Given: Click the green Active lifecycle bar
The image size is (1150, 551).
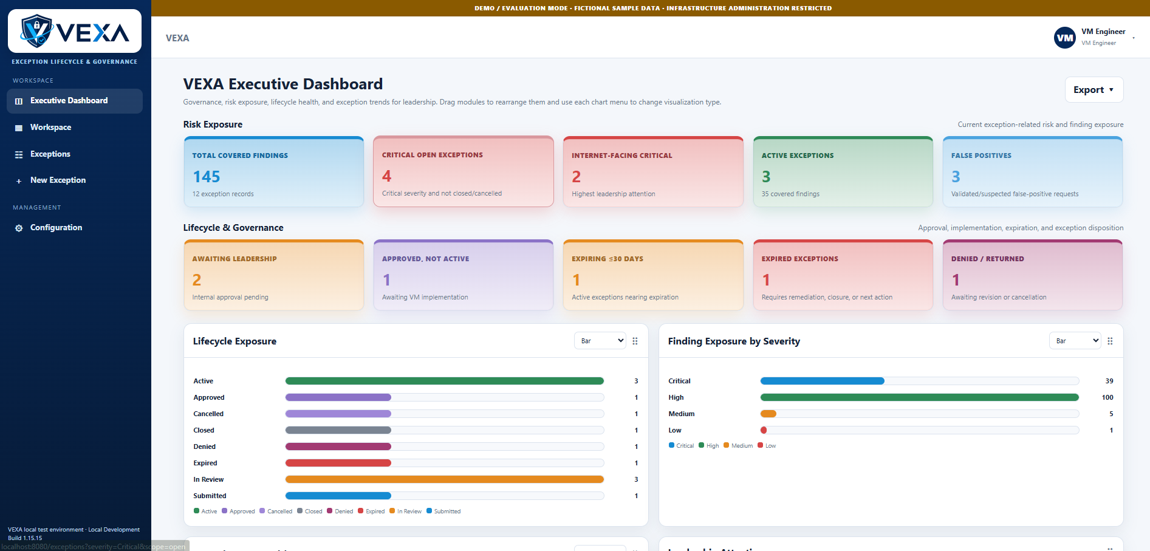Looking at the screenshot, I should pyautogui.click(x=445, y=381).
